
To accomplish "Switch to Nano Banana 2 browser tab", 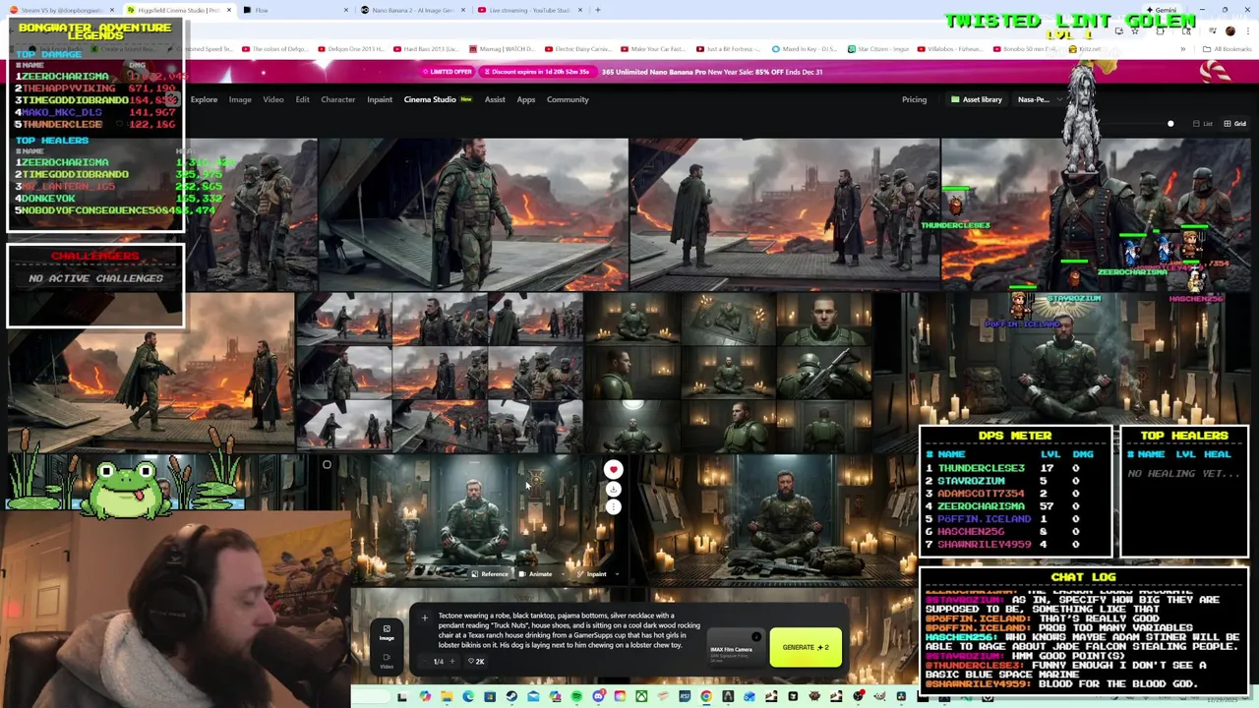I will [x=413, y=10].
